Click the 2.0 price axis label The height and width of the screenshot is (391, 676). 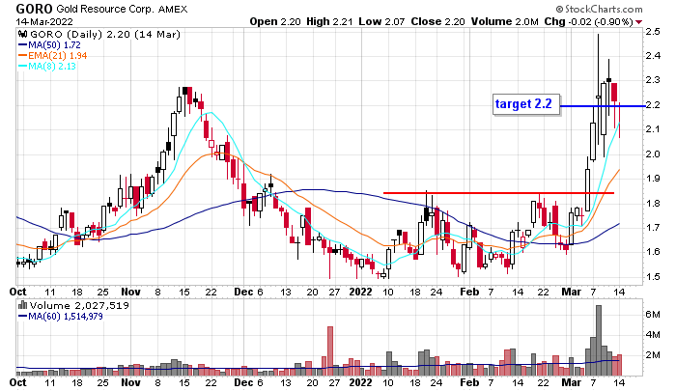(653, 154)
